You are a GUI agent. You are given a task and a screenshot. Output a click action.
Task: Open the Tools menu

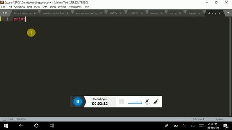click(53, 7)
